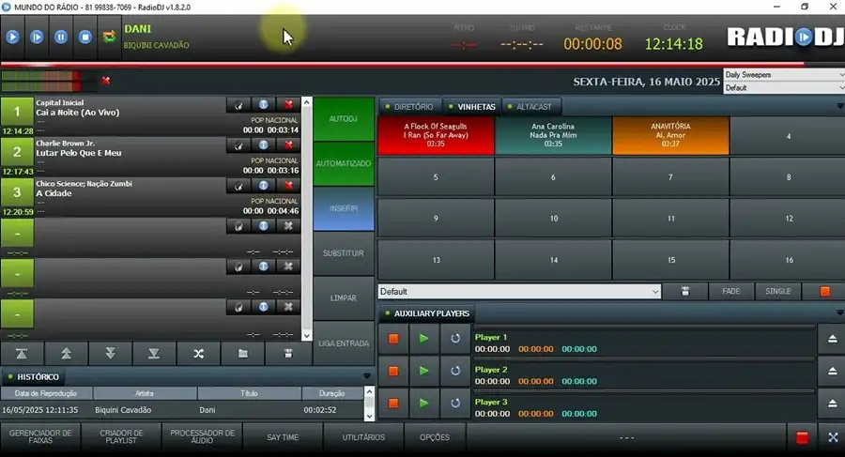Click empty vinheta pad number 14

pyautogui.click(x=553, y=260)
